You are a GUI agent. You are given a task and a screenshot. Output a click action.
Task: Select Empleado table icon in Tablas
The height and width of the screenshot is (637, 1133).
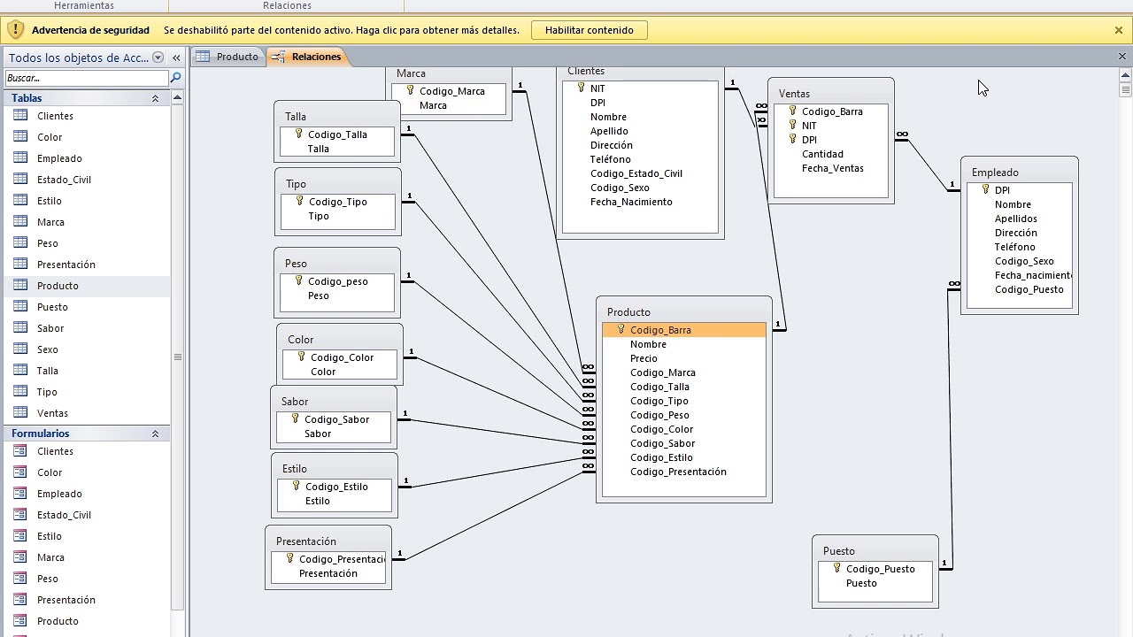pos(20,158)
